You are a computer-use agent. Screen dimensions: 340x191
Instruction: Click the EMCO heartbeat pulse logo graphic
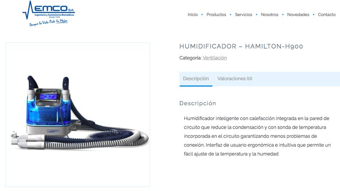tap(28, 10)
